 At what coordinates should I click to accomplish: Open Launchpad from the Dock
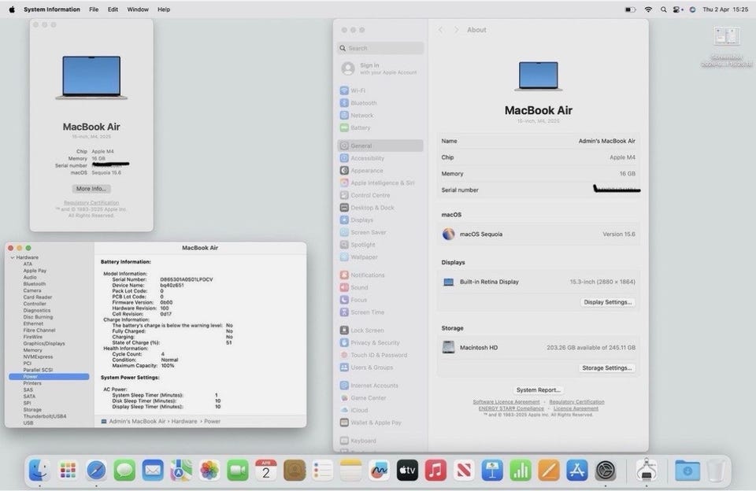pos(68,470)
